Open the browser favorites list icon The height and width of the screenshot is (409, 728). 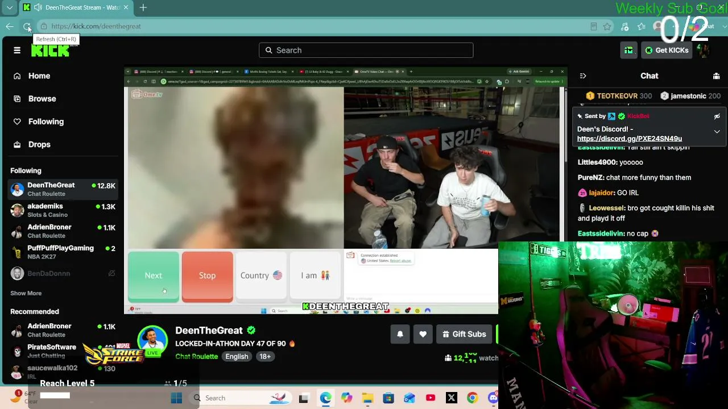pyautogui.click(x=642, y=26)
